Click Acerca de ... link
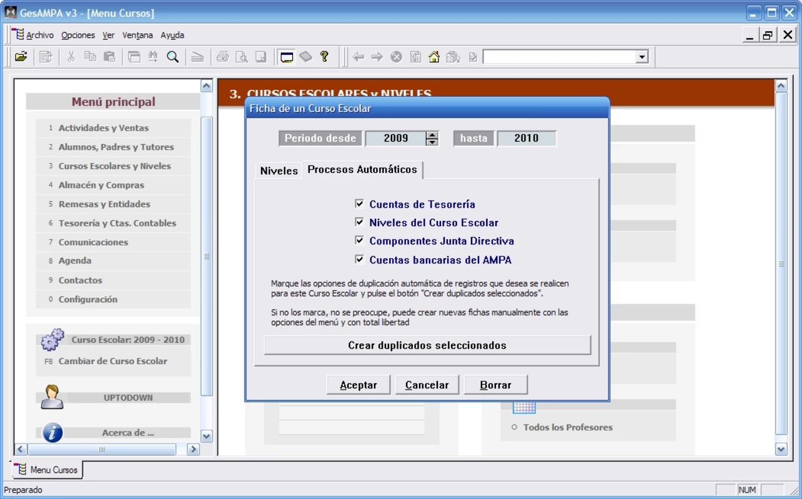Viewport: 802px width, 499px height. [x=128, y=432]
